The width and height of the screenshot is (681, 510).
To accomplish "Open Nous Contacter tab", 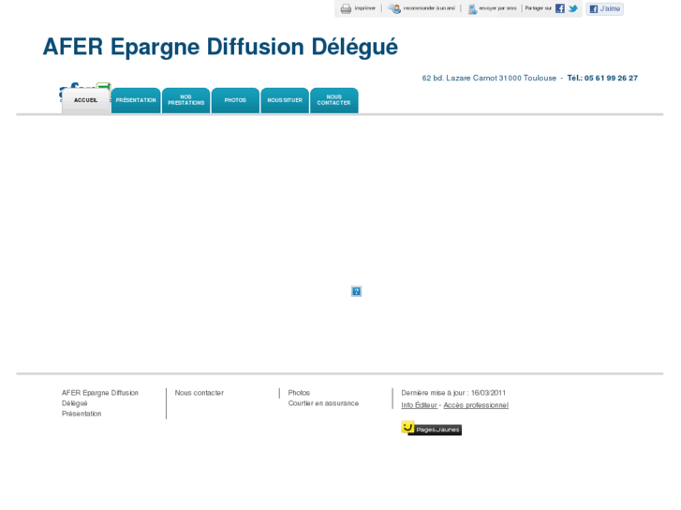I will pos(334,101).
